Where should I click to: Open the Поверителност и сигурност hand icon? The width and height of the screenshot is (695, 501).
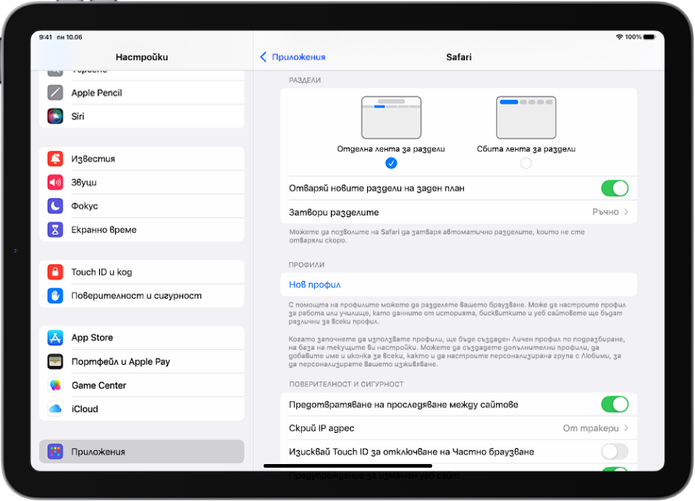point(55,295)
